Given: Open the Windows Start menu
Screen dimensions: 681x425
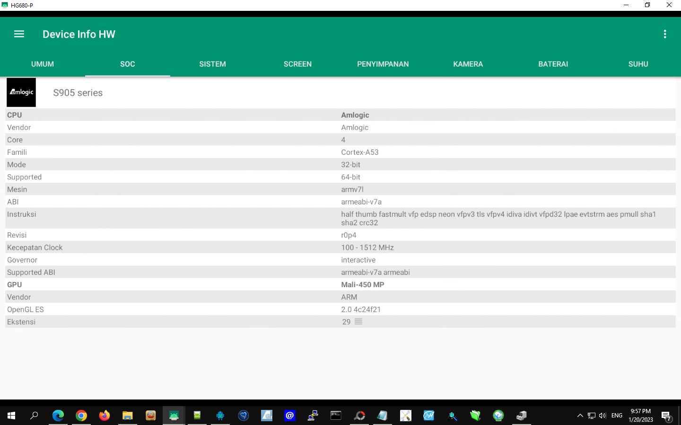Looking at the screenshot, I should 11,416.
